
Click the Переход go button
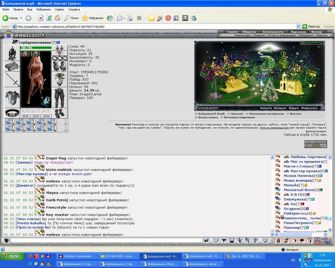311,26
